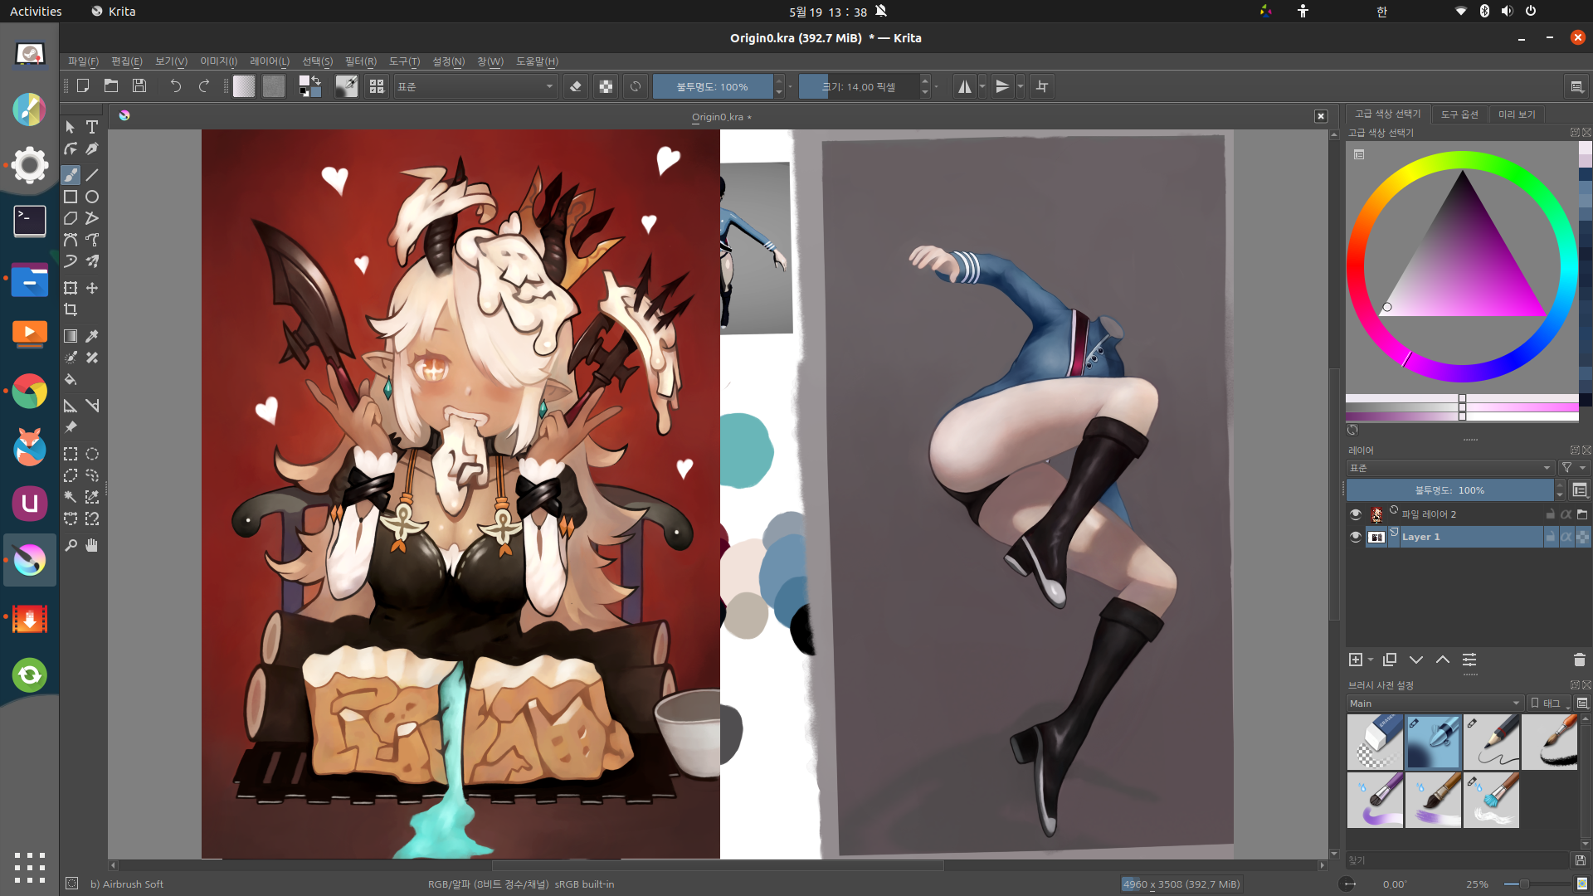Open layer blending mode 표준 dropdown
Viewport: 1593px width, 896px height.
(1449, 468)
